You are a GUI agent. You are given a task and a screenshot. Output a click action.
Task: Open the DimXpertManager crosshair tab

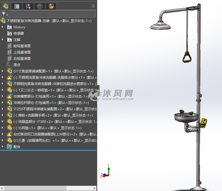click(40, 6)
